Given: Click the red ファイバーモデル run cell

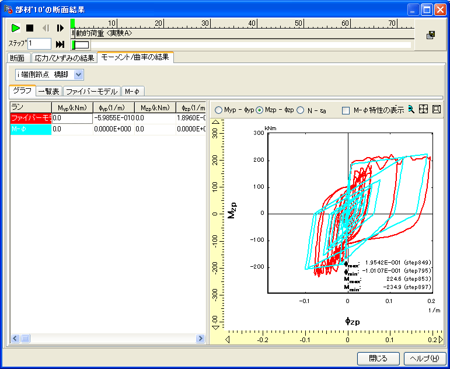Looking at the screenshot, I should click(31, 118).
